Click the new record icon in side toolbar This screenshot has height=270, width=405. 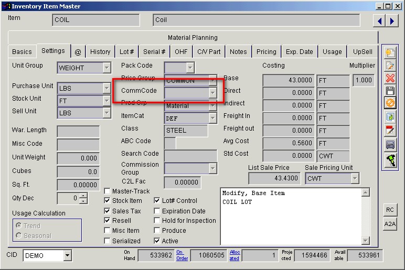tap(390, 52)
